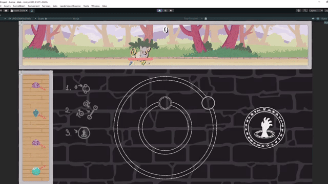328x184 pixels.
Task: Click the global search magnifier icon
Action: coord(305,11)
